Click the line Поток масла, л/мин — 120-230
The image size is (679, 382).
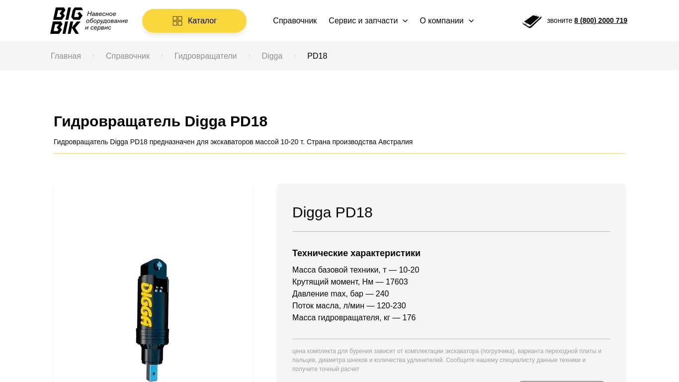(x=349, y=306)
